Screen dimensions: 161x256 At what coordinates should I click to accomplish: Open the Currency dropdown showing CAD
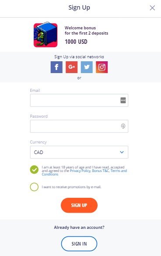tap(79, 152)
